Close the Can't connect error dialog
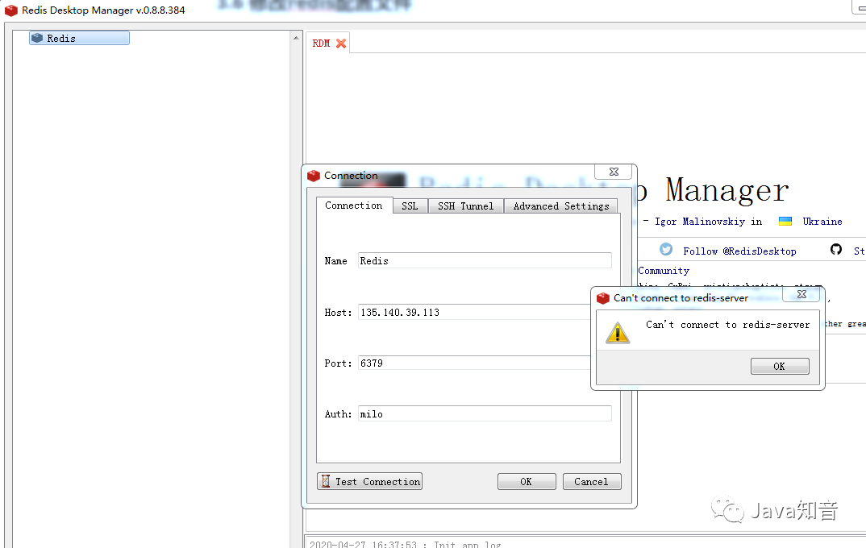866x548 pixels. point(802,294)
